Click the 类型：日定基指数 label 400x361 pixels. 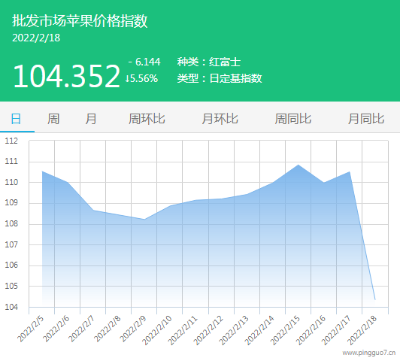coord(220,78)
